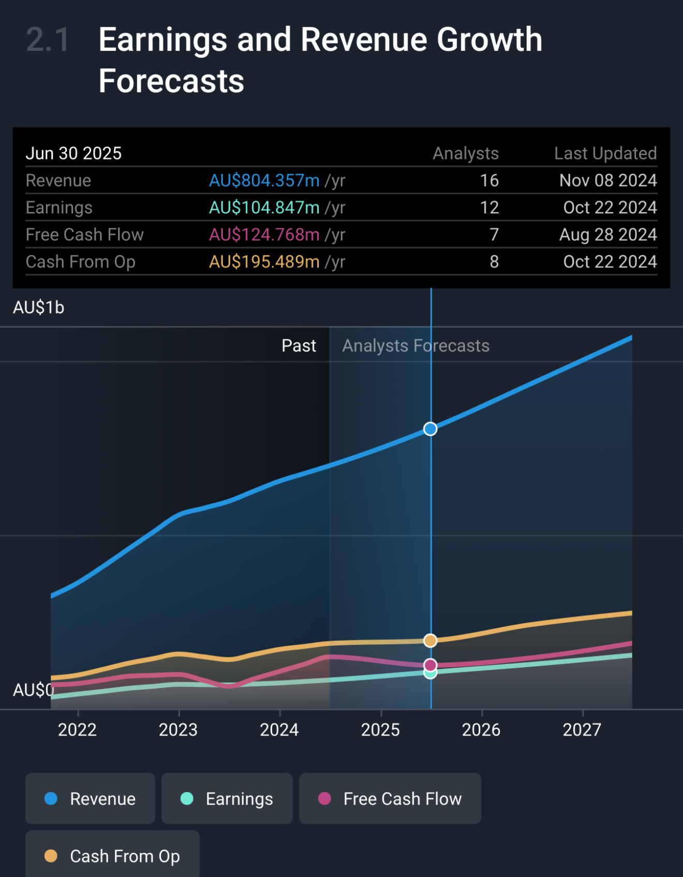Select the 2023 x-axis label
This screenshot has height=877, width=683.
(178, 730)
